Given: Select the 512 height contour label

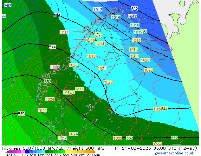Looking at the screenshot, I should click(x=135, y=9).
